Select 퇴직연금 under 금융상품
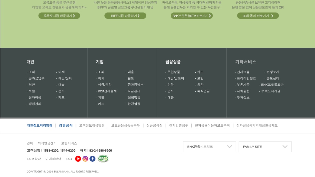This screenshot has height=177, width=315. [x=203, y=91]
